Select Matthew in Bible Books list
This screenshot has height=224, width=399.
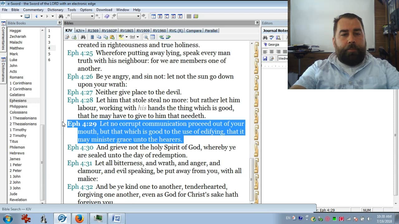pos(17,48)
